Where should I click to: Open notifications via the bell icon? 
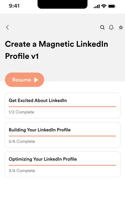click(x=111, y=27)
